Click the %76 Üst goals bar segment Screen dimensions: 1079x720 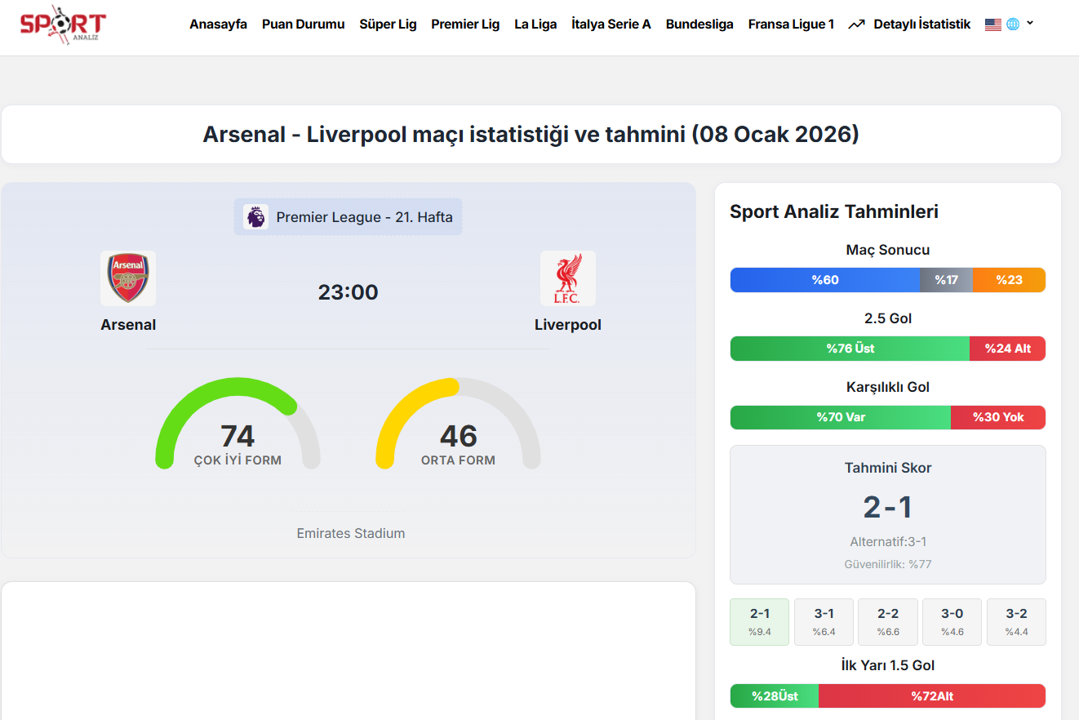click(850, 349)
